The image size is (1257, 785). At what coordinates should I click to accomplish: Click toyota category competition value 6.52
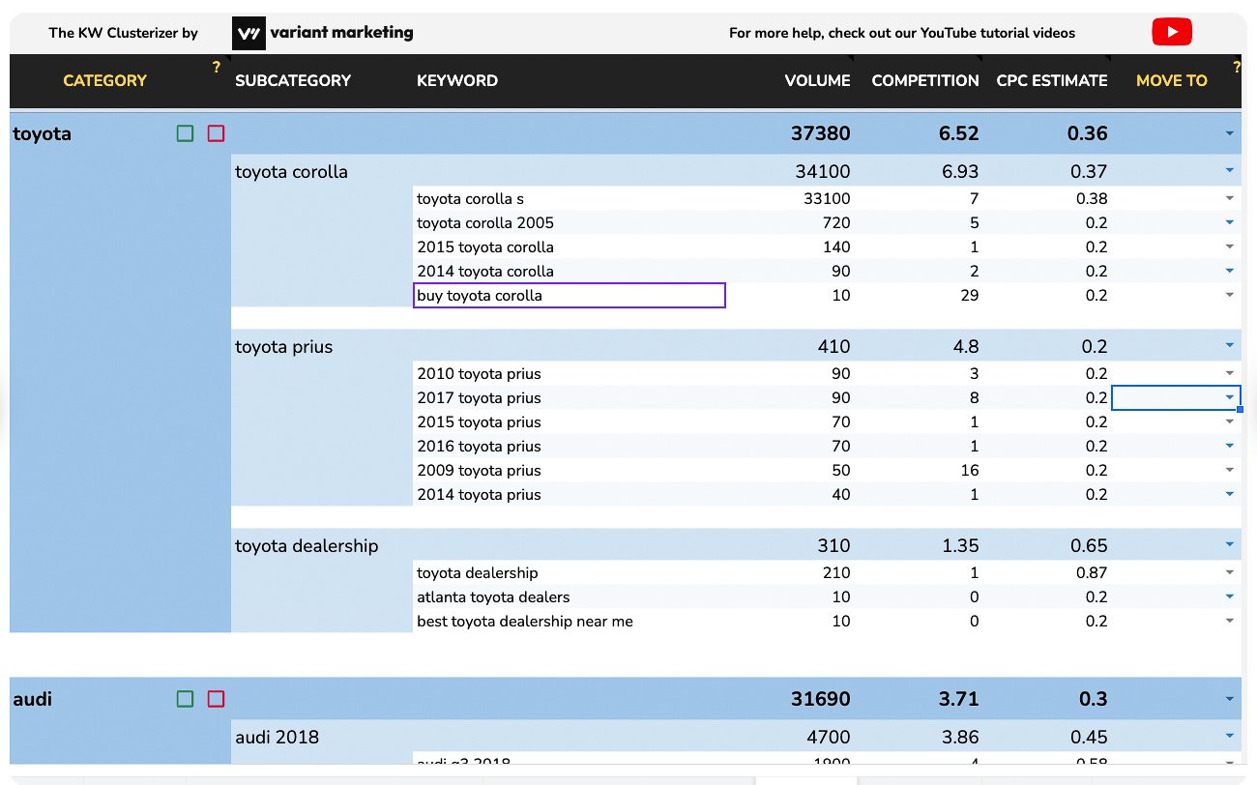click(958, 133)
